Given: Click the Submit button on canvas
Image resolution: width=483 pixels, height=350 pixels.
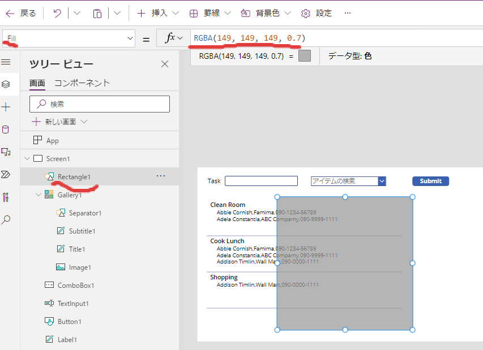Looking at the screenshot, I should click(430, 181).
